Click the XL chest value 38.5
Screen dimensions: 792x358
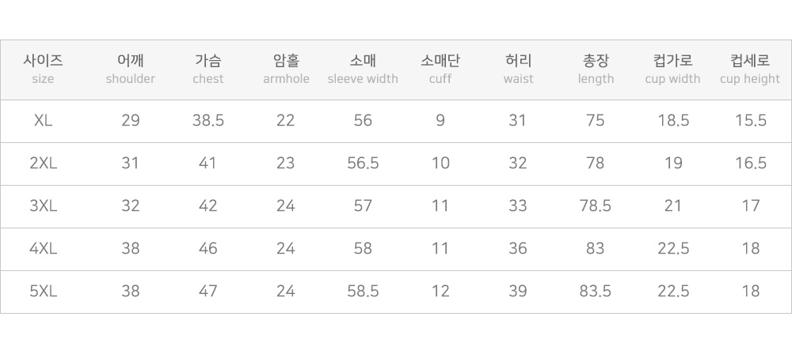click(208, 120)
